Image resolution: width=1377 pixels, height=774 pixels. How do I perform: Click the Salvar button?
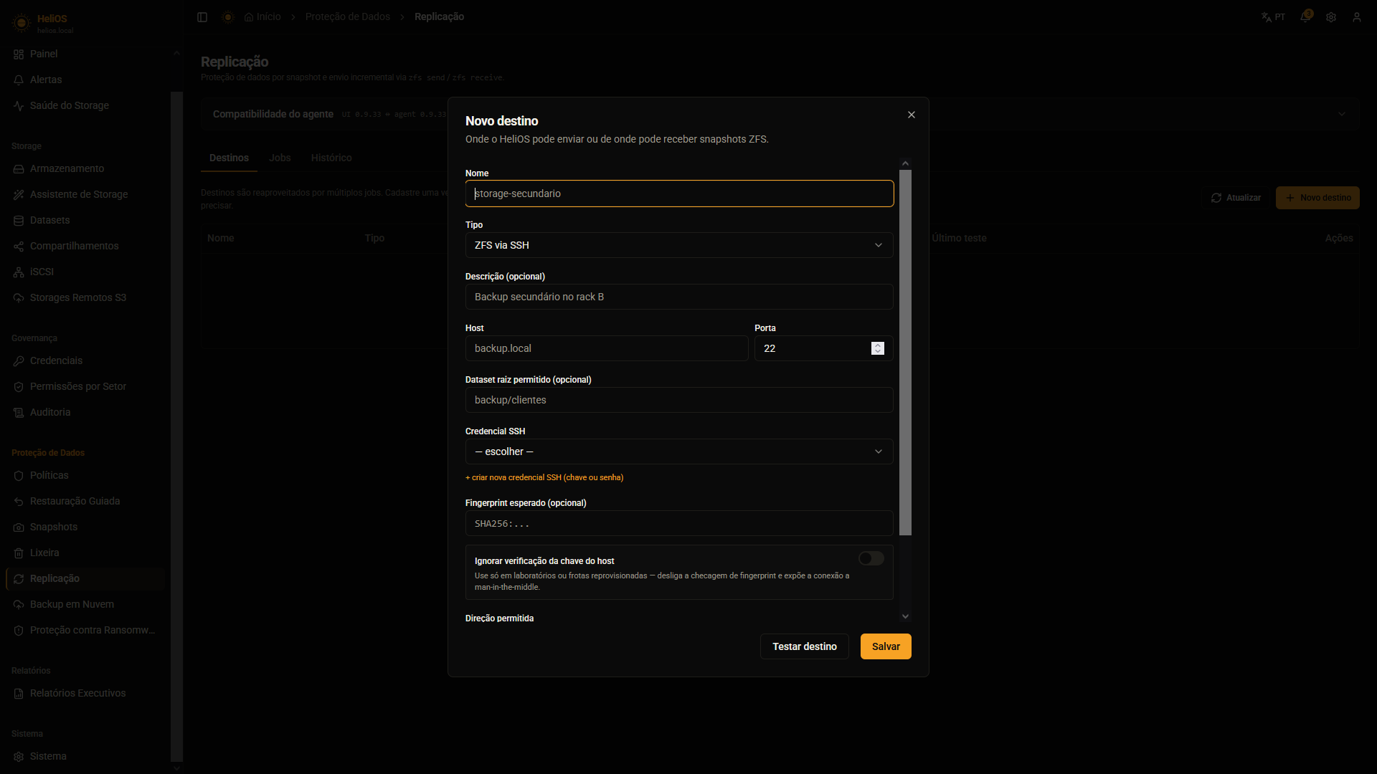pyautogui.click(x=886, y=646)
